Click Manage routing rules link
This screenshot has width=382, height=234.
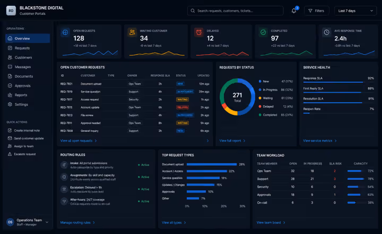77,222
